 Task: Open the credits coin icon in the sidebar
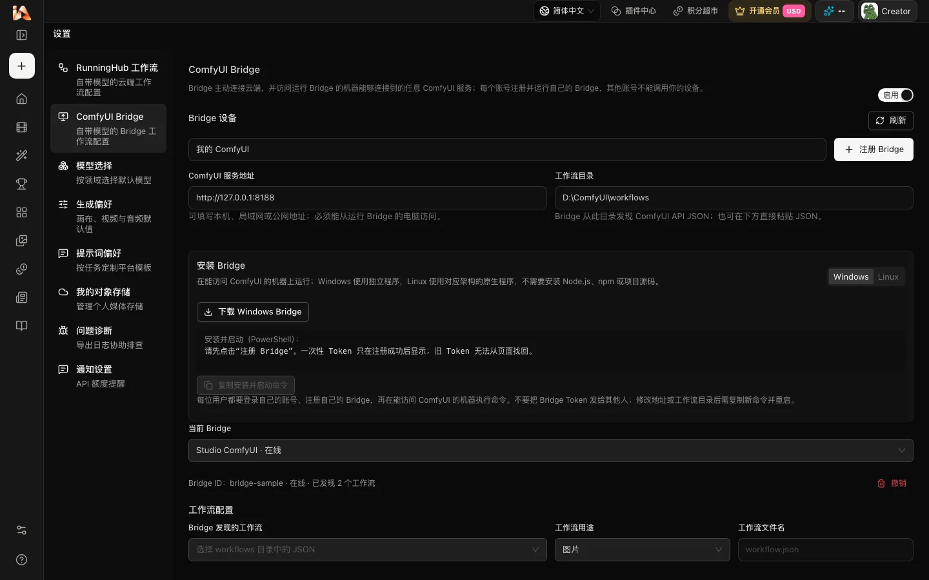point(21,269)
